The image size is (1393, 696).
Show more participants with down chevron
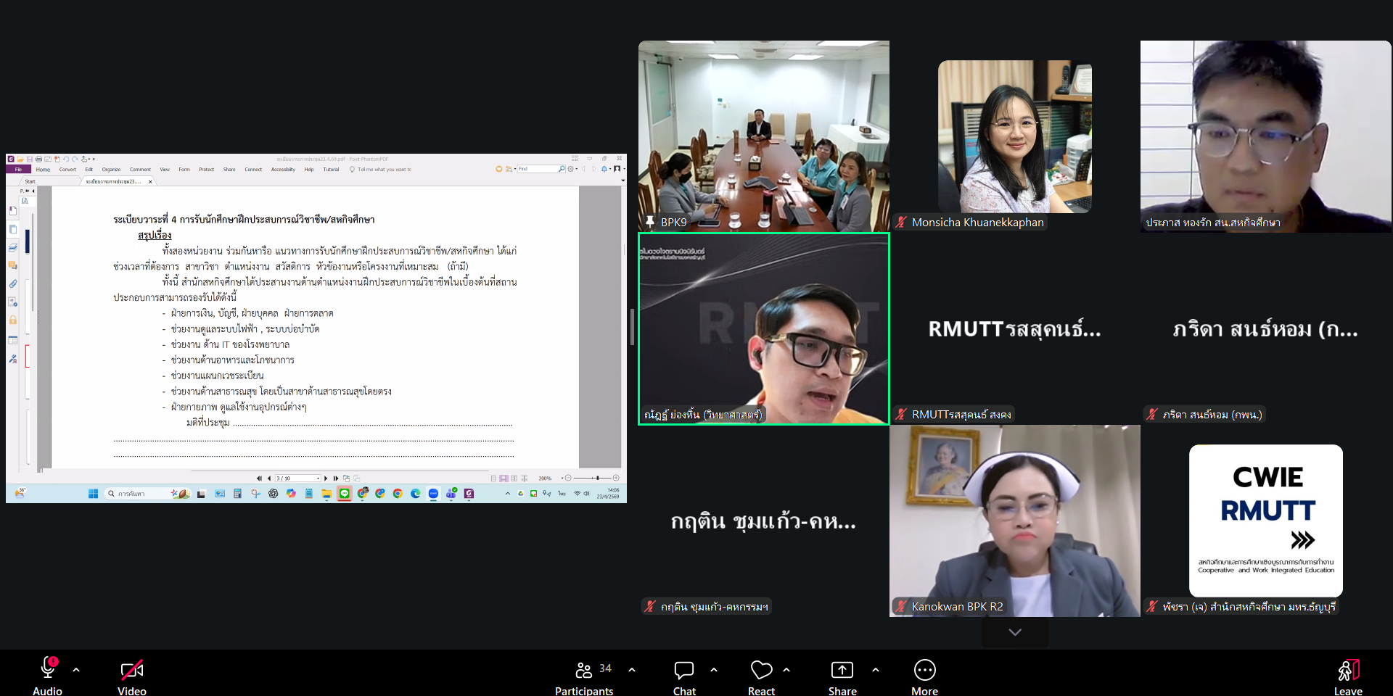point(1014,632)
